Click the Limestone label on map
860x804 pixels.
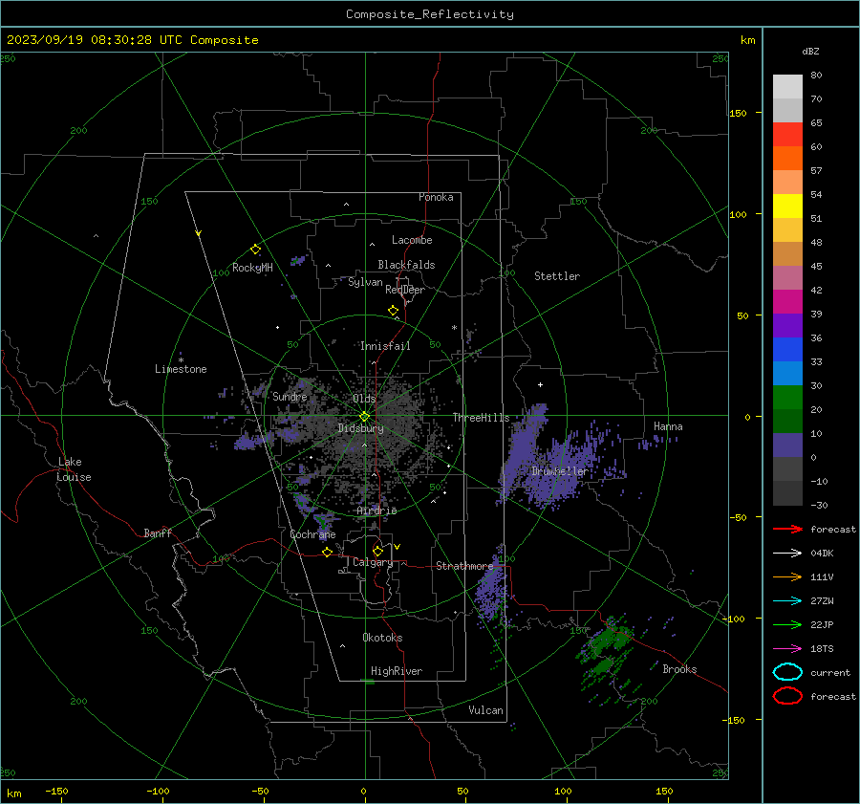pos(181,369)
